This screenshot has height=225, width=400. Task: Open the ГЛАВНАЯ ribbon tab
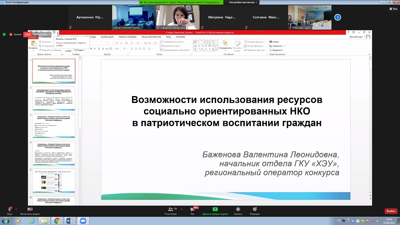coord(46,37)
